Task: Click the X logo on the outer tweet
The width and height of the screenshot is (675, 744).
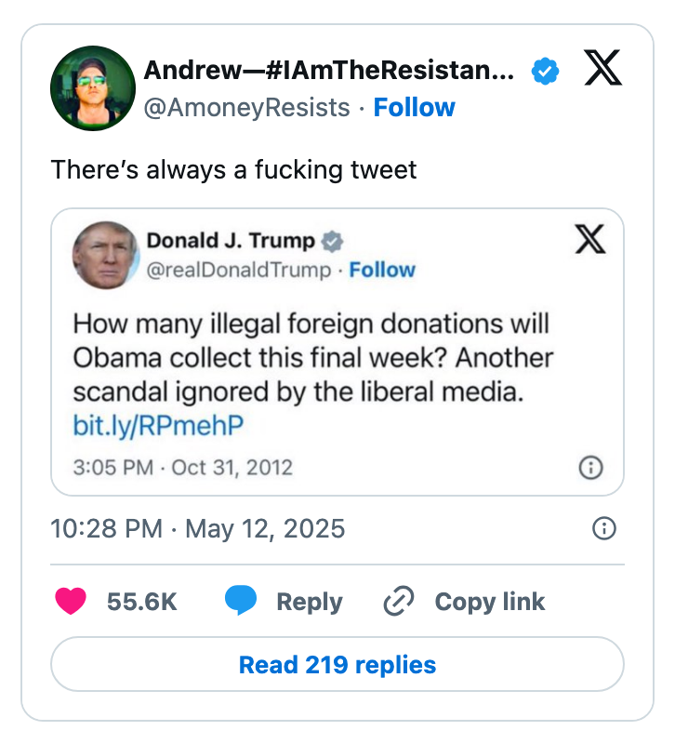Action: tap(604, 68)
